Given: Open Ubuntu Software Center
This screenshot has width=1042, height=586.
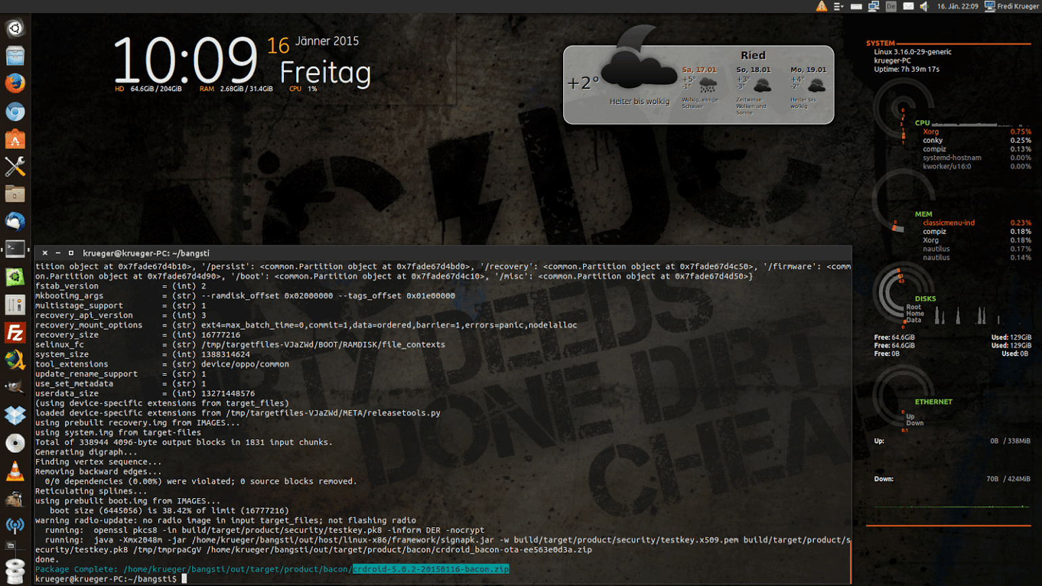Looking at the screenshot, I should pos(15,139).
